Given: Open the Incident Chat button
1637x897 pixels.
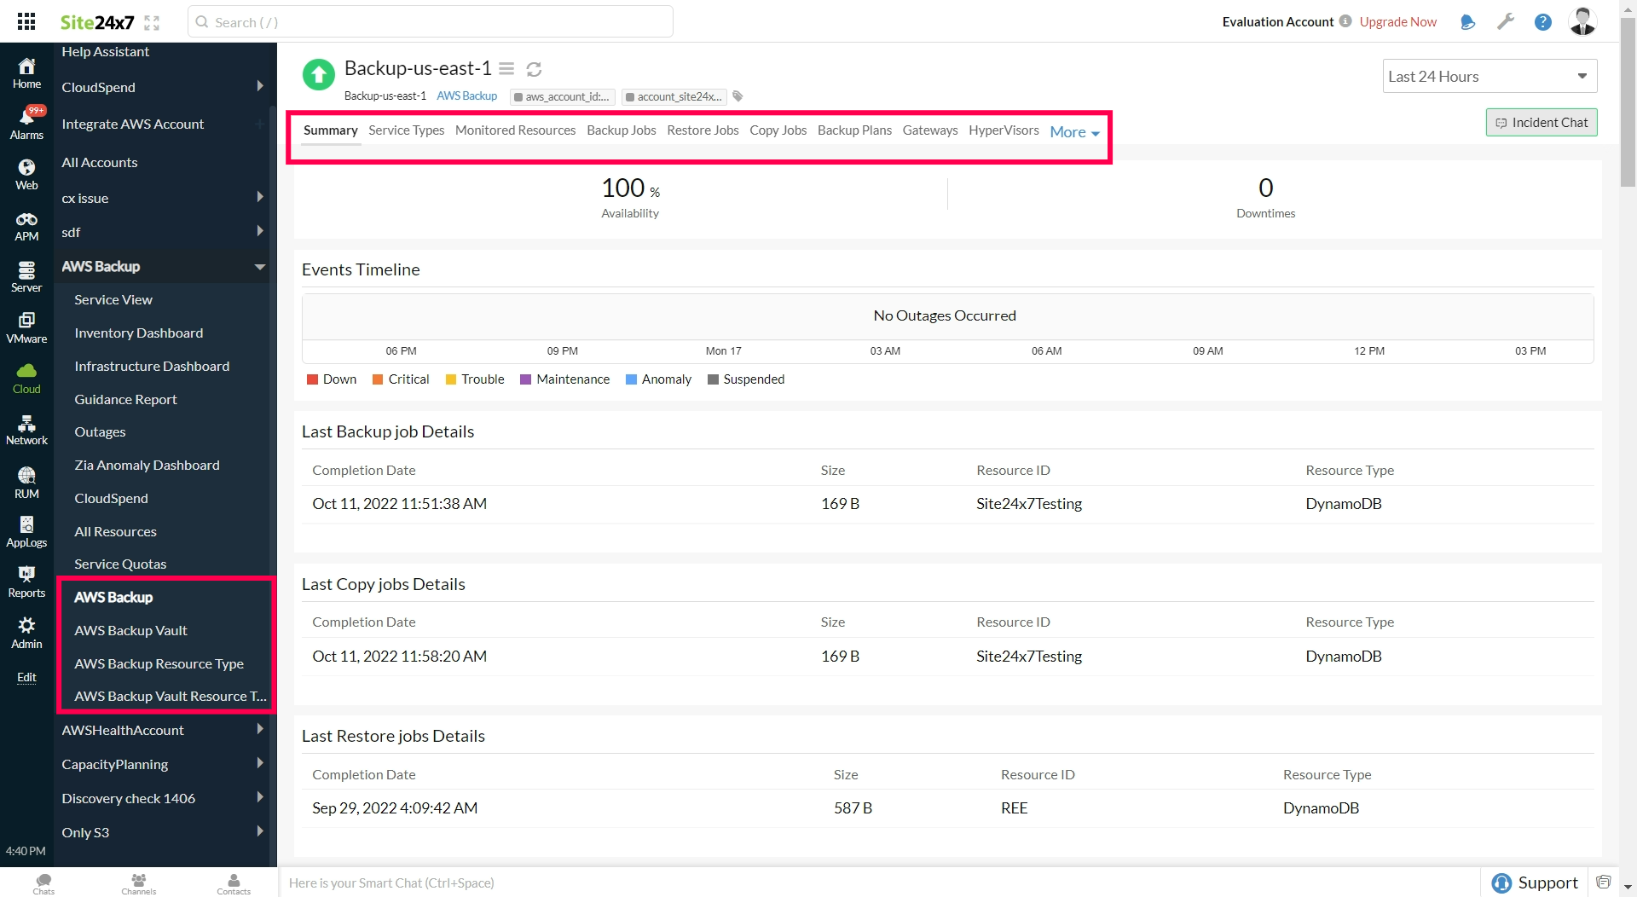Looking at the screenshot, I should coord(1542,122).
